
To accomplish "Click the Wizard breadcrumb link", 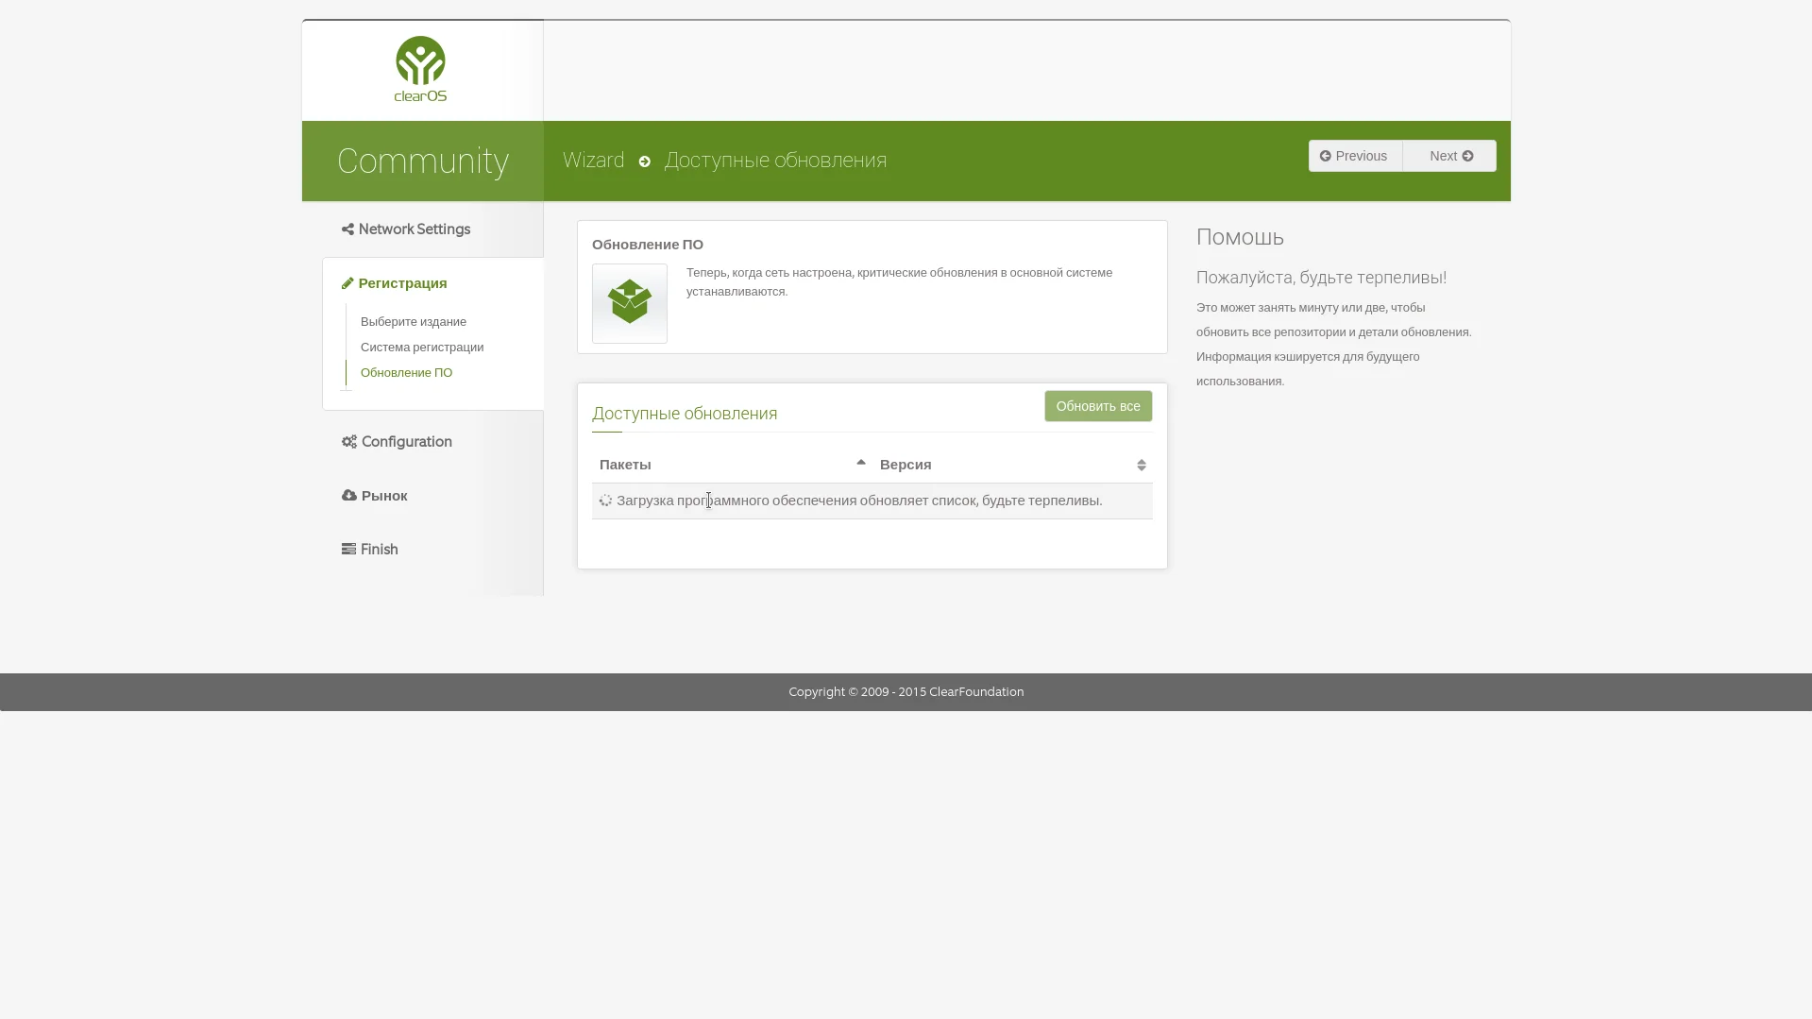I will click(x=594, y=161).
